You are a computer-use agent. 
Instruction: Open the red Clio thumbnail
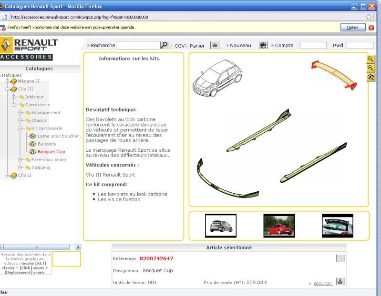279,226
